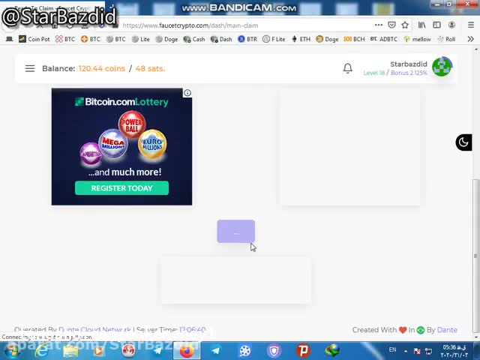Open the Starbazdid profile avatar
This screenshot has width=480, height=360.
tap(442, 67)
